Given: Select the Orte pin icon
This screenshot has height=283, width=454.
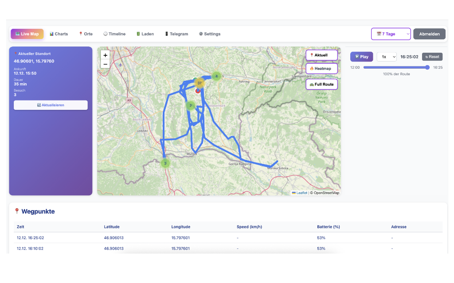Looking at the screenshot, I should point(82,34).
